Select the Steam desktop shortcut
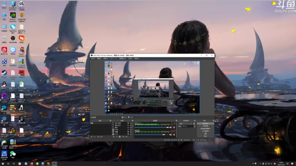 point(4,74)
